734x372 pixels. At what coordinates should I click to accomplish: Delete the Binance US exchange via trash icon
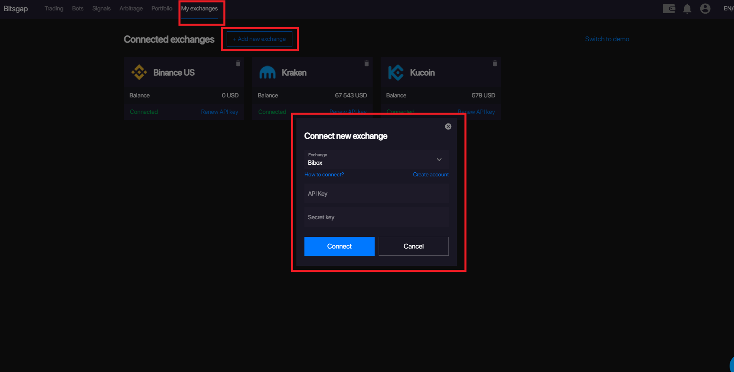pyautogui.click(x=238, y=63)
